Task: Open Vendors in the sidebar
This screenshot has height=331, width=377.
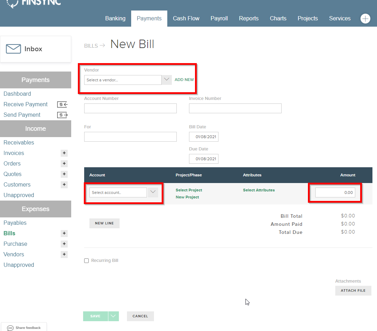Action: coord(14,254)
